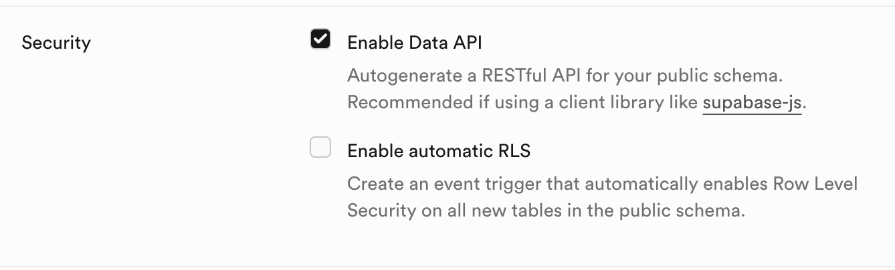Click the "Autogenerate a RESTful API" description line
Viewport: 895px width, 270px height.
click(x=564, y=76)
